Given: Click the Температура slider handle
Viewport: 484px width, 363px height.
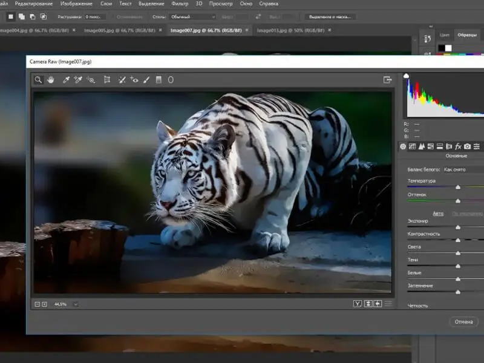Looking at the screenshot, I should point(458,188).
